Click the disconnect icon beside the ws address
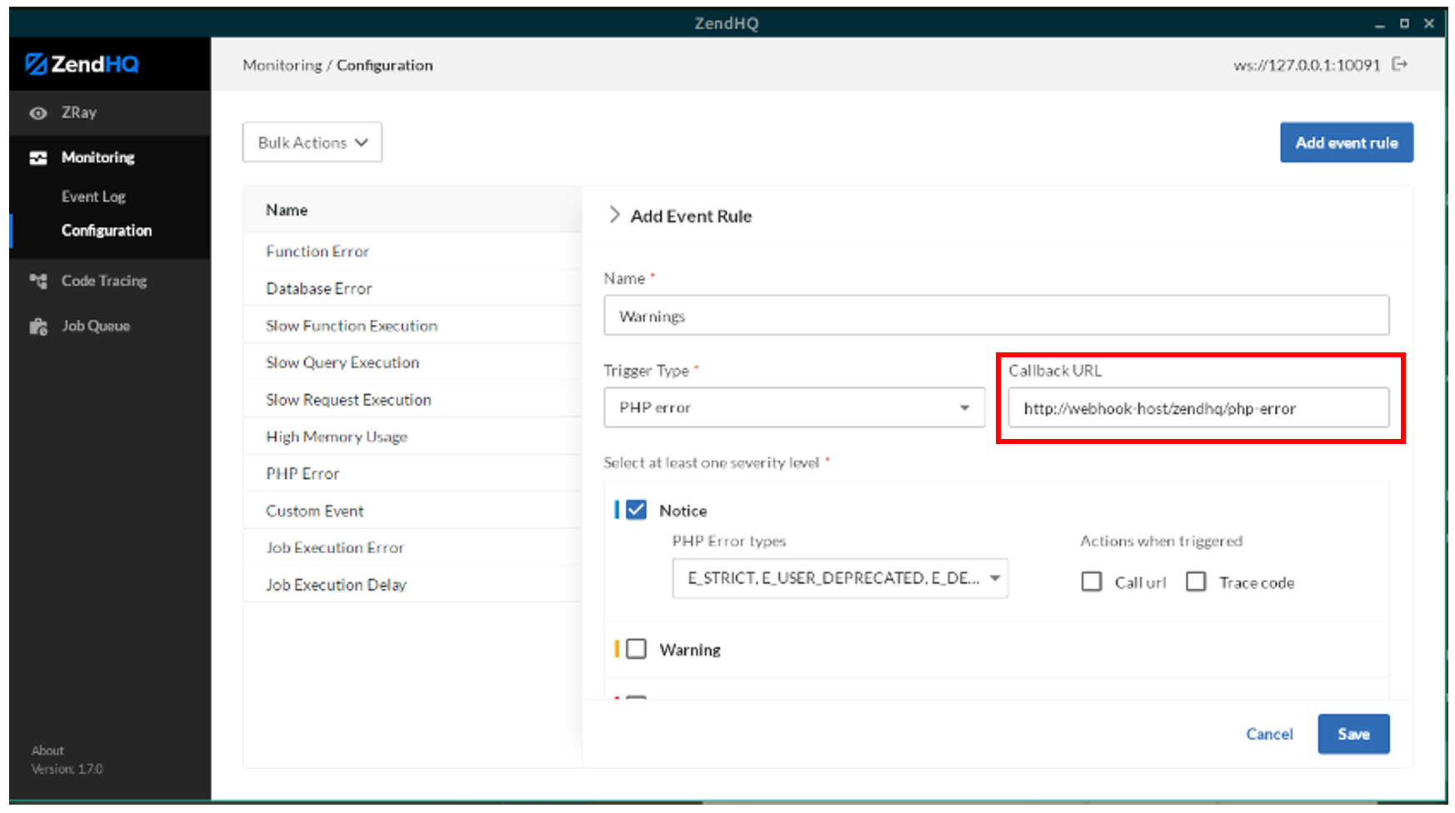Screen dimensions: 1455x813 pyautogui.click(x=1400, y=64)
